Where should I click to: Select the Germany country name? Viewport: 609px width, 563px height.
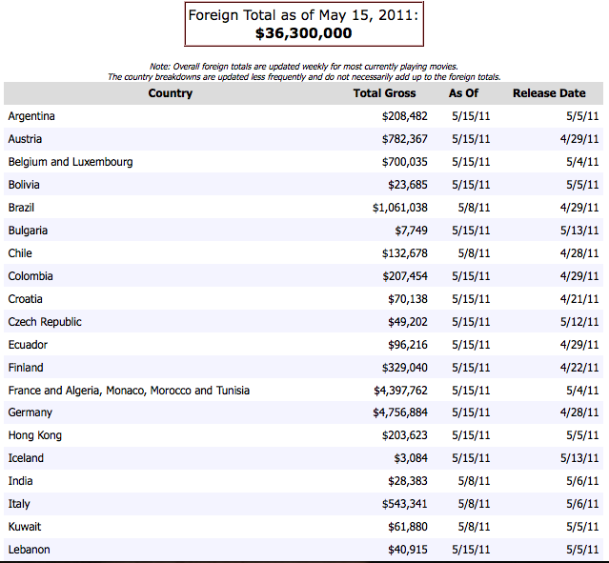click(x=30, y=413)
